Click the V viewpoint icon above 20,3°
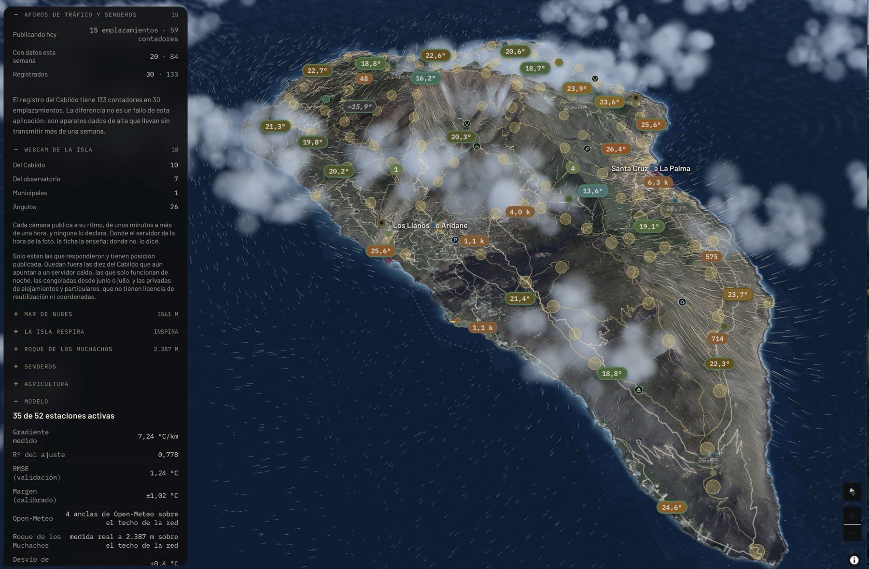The width and height of the screenshot is (869, 569). tap(467, 124)
